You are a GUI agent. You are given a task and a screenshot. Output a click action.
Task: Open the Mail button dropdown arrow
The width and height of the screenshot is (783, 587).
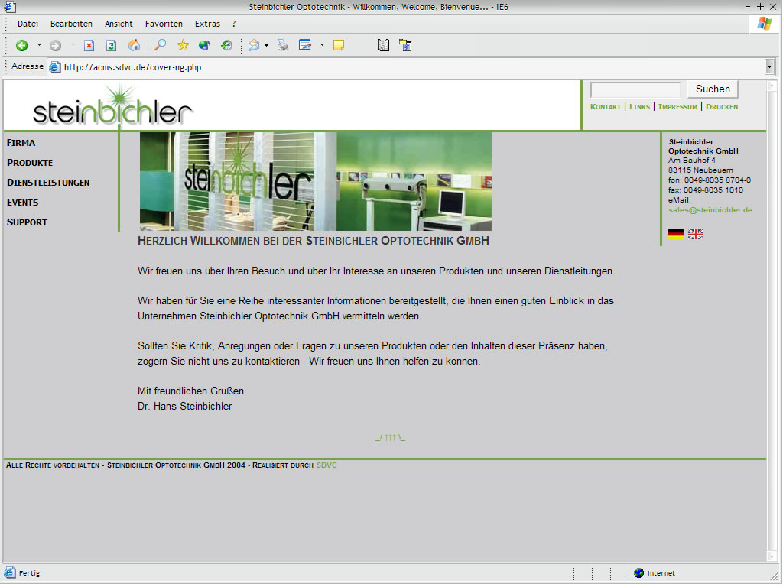tap(266, 45)
